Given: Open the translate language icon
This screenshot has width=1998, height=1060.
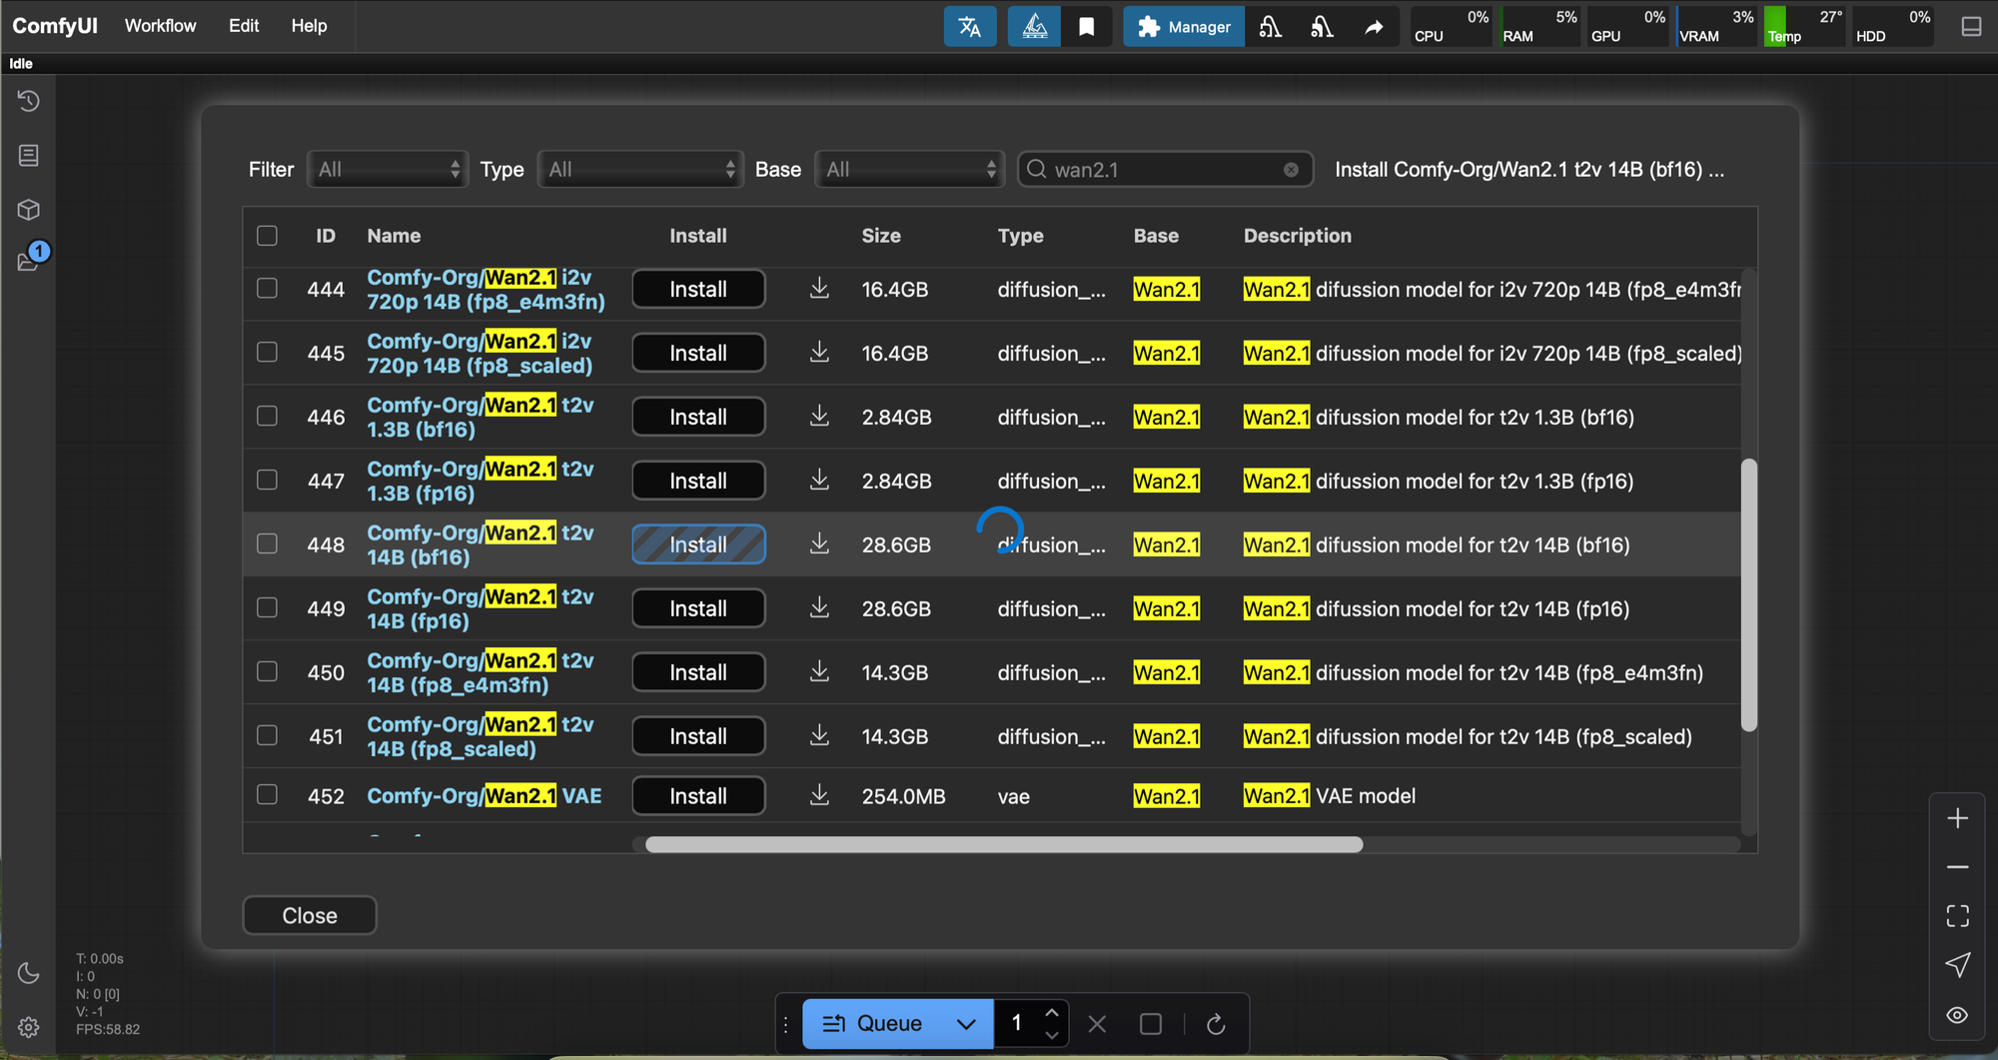Looking at the screenshot, I should click(x=969, y=27).
